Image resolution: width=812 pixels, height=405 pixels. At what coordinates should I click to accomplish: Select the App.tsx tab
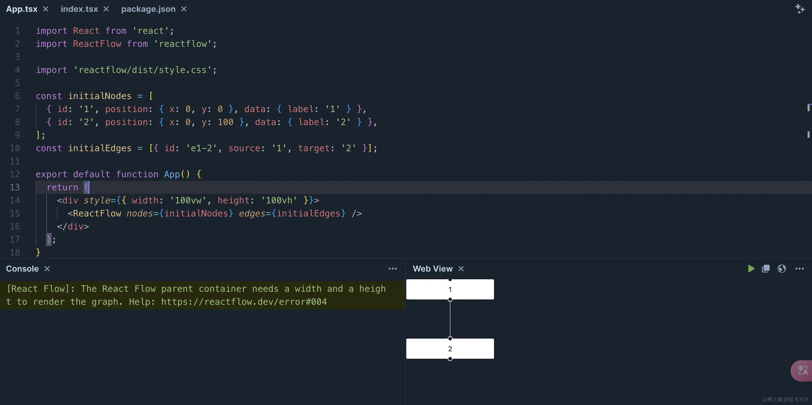pos(21,9)
